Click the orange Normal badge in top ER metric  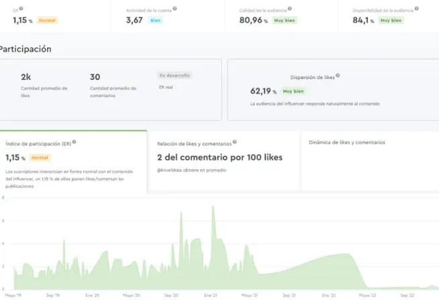pyautogui.click(x=48, y=20)
